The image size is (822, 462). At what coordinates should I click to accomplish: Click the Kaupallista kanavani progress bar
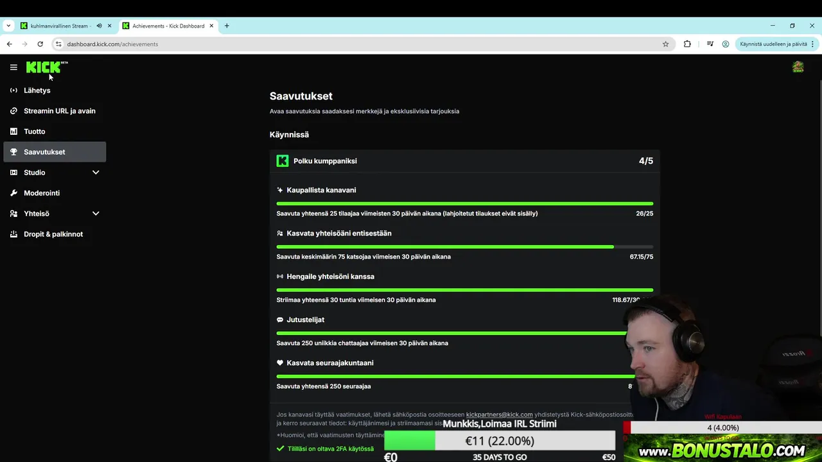(x=465, y=203)
